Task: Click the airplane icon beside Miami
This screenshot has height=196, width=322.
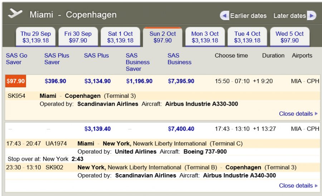Action: click(x=15, y=13)
